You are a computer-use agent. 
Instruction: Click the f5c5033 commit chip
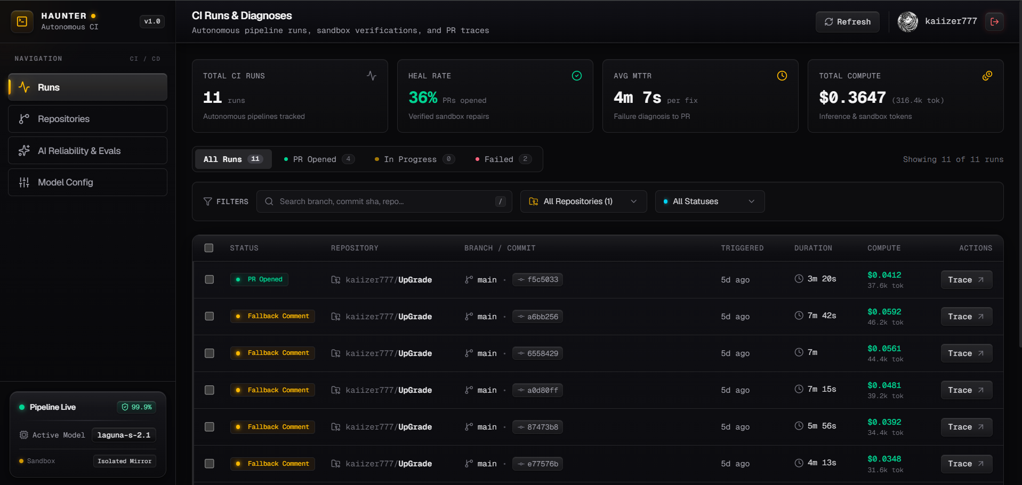(x=537, y=280)
